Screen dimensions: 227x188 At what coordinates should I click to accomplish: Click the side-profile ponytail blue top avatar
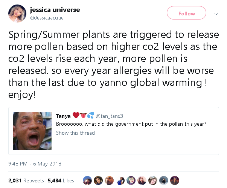(120, 180)
